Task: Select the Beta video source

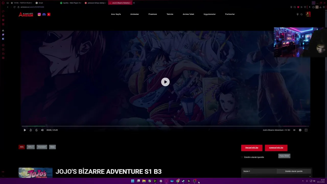Action: click(x=52, y=147)
